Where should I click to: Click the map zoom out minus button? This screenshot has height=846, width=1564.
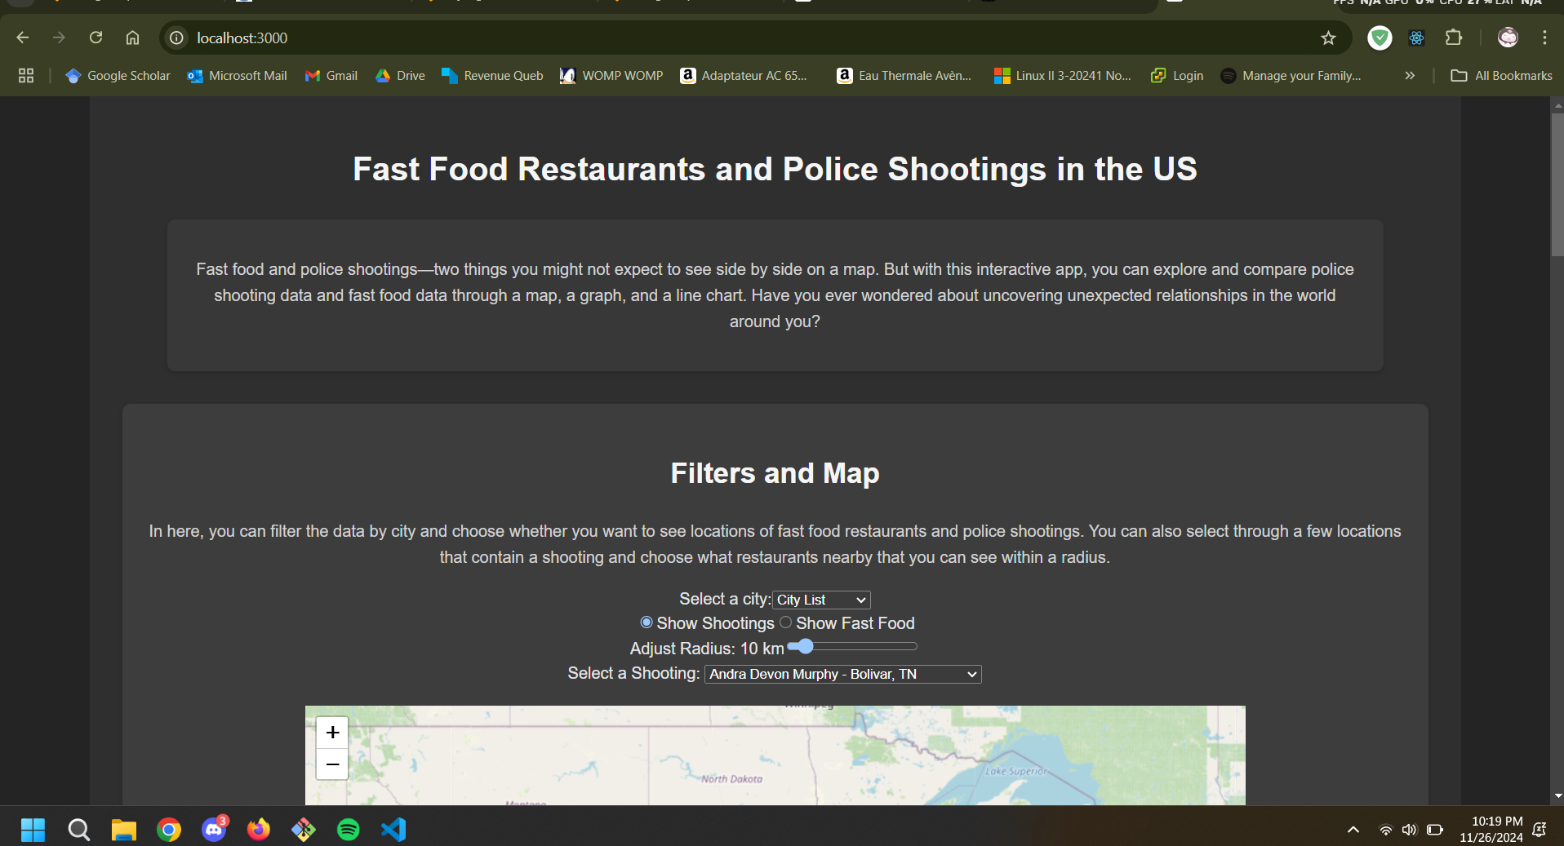click(x=332, y=764)
